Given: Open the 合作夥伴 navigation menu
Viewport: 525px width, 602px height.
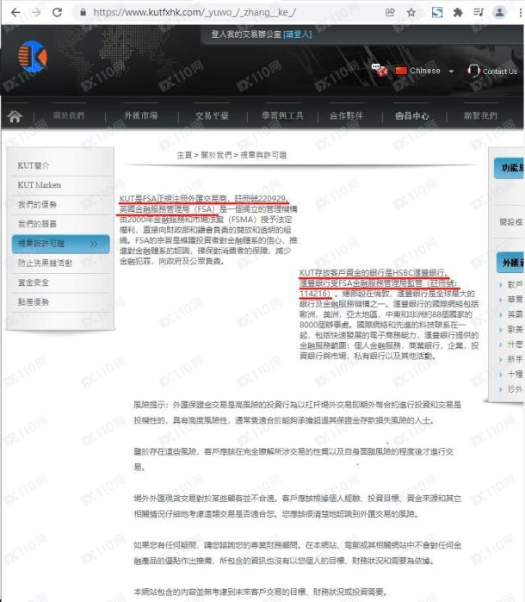Looking at the screenshot, I should [x=346, y=115].
